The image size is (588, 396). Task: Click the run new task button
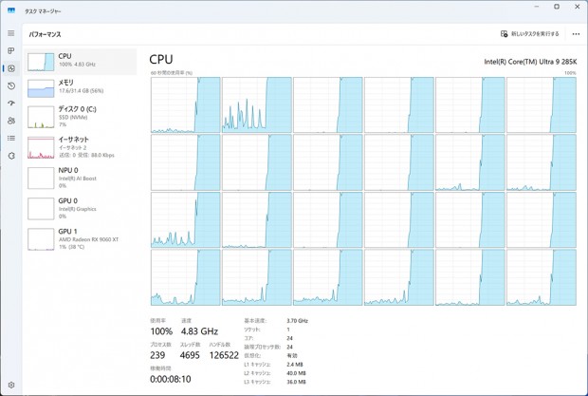[529, 34]
